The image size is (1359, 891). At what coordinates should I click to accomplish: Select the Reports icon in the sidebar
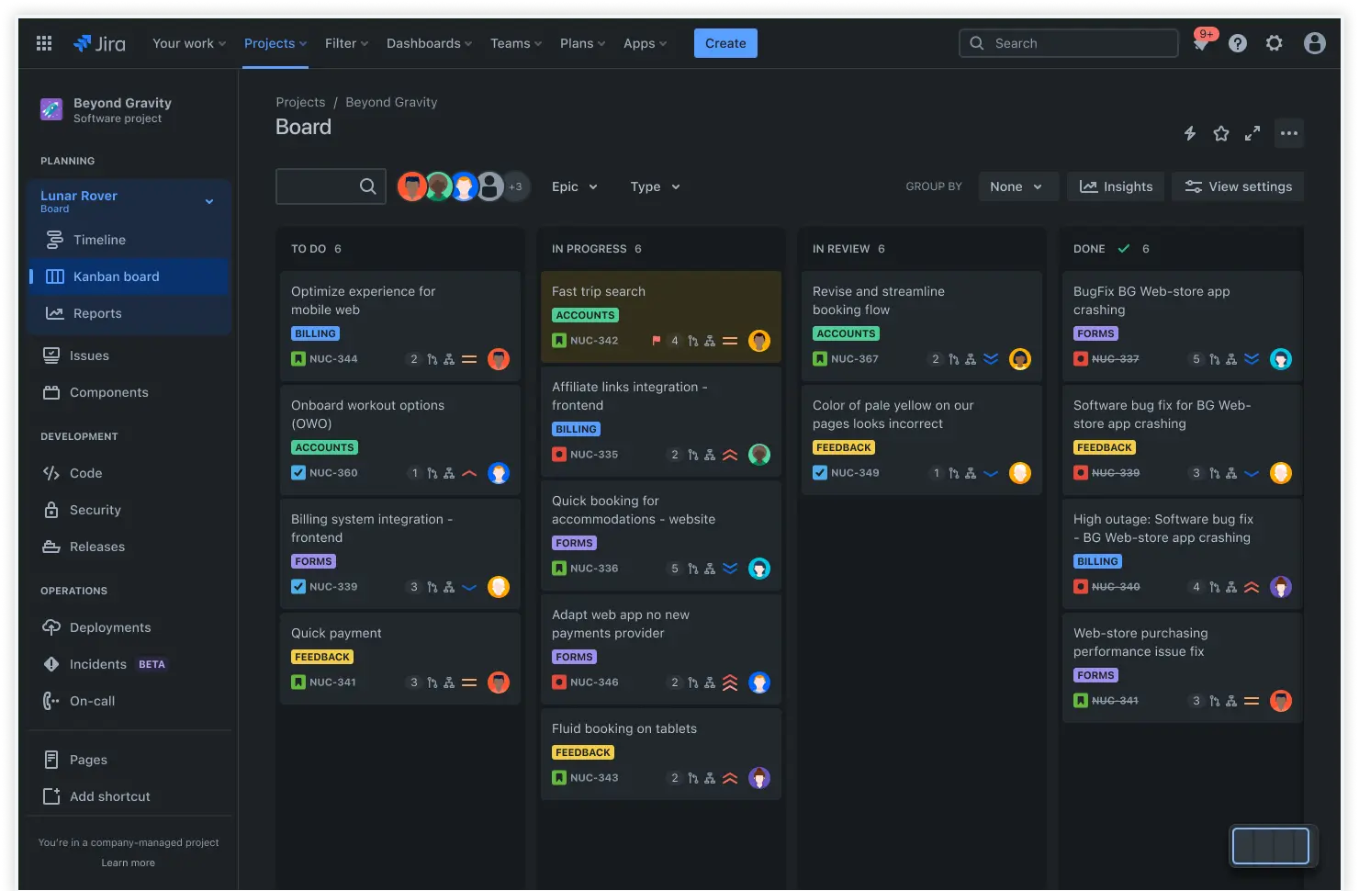(55, 313)
